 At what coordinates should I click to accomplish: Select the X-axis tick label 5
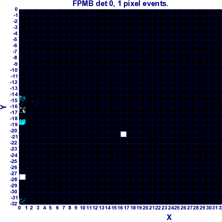[x=50, y=208]
